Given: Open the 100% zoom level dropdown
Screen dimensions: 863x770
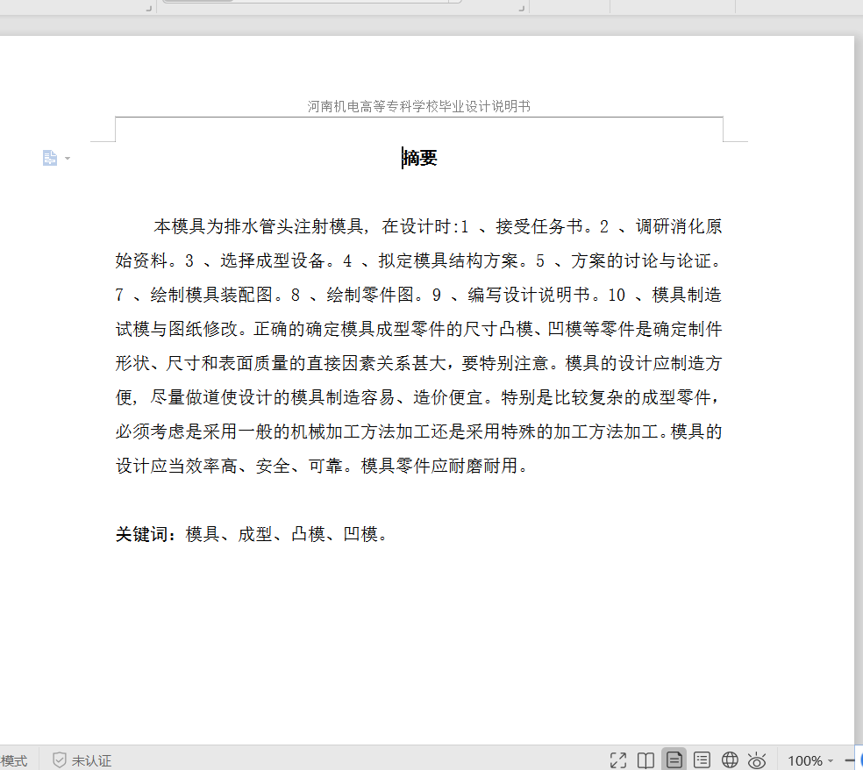Looking at the screenshot, I should tap(810, 760).
